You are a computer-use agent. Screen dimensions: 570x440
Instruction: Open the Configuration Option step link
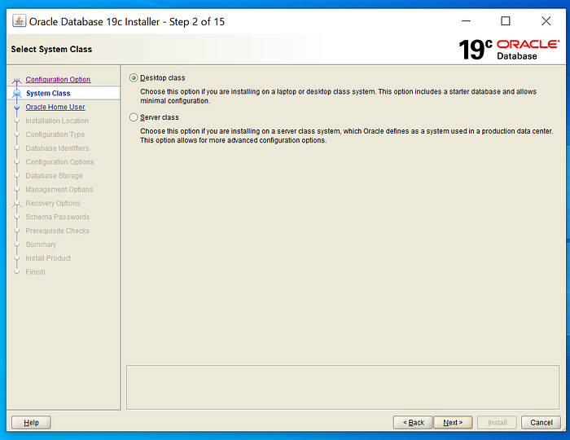(x=58, y=79)
